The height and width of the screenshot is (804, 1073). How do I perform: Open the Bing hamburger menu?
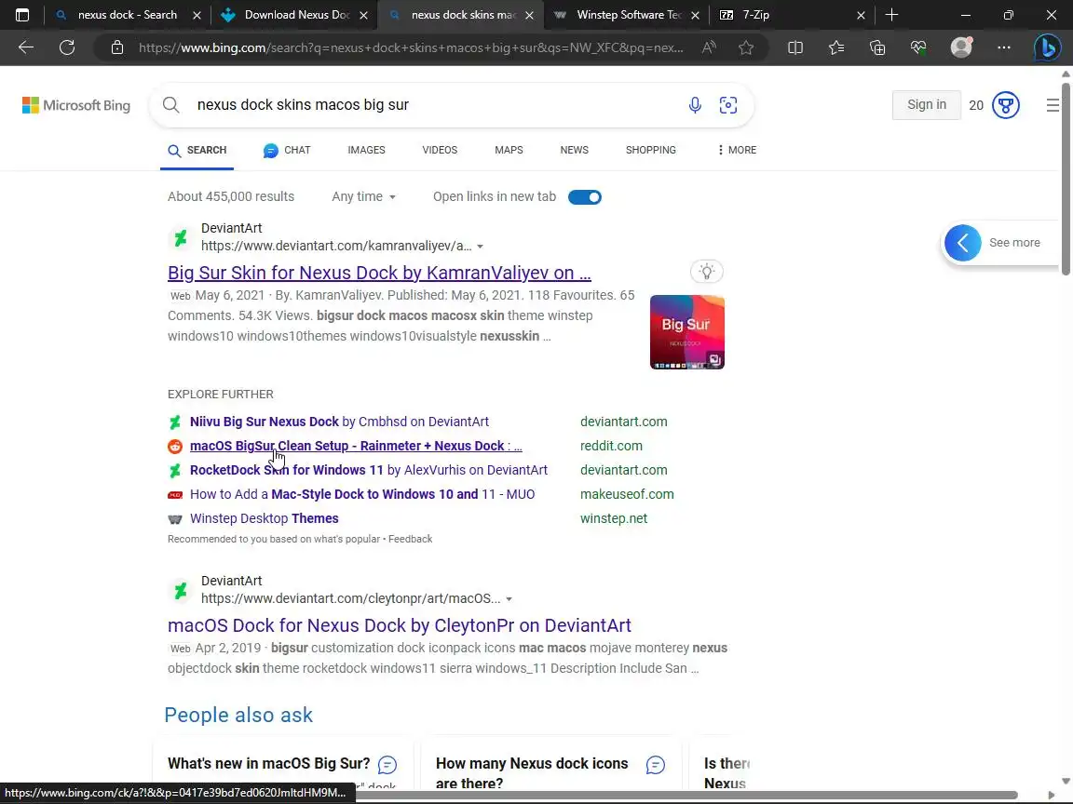[1053, 104]
